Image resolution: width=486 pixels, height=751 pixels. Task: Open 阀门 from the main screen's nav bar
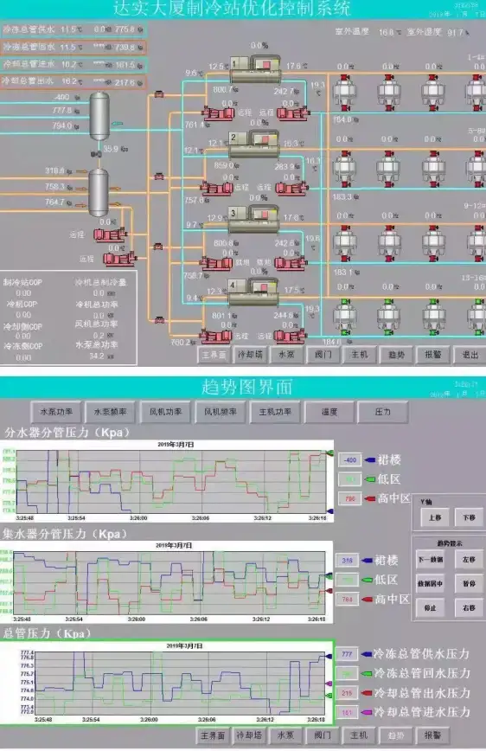[x=323, y=355]
